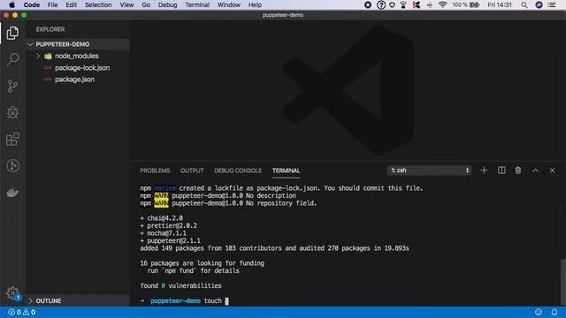Open the Go menu
The width and height of the screenshot is (566, 318).
(x=146, y=5)
